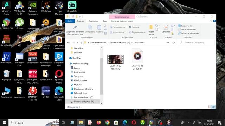Viewport: 225px width, 126px height.
Task: Switch to the Поделиться (Share) tab
Action: click(x=94, y=21)
